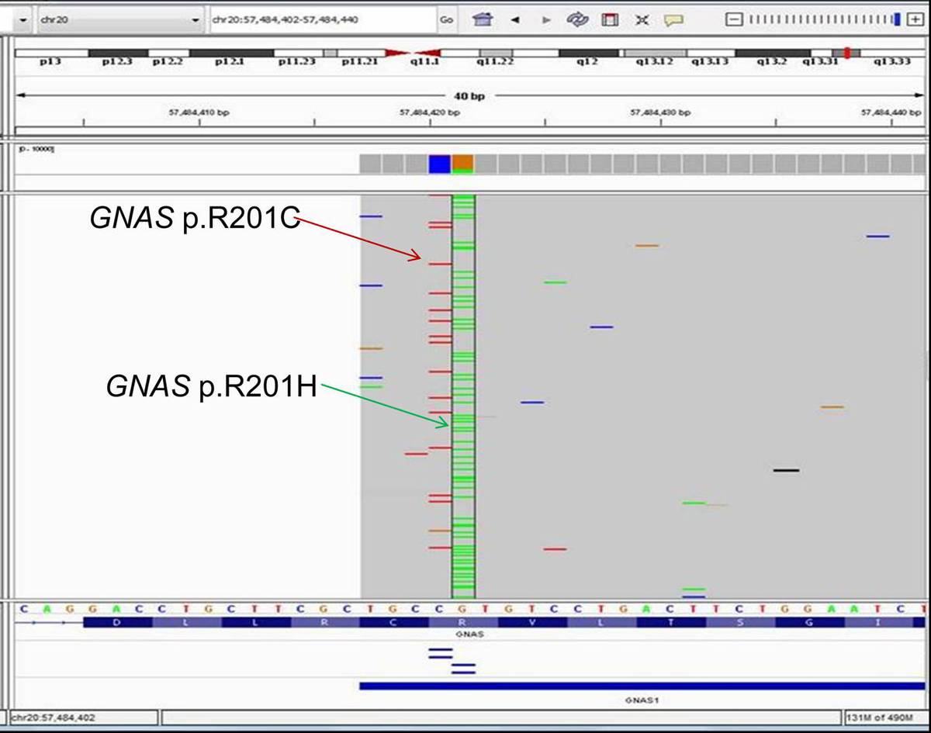931x733 pixels.
Task: Click the Go button
Action: pyautogui.click(x=446, y=19)
